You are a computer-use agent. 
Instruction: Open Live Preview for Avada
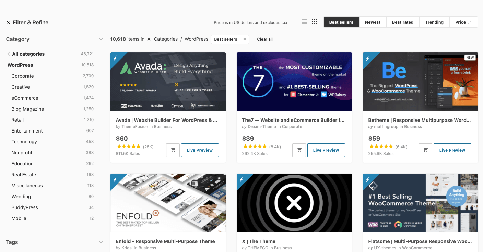pyautogui.click(x=200, y=150)
